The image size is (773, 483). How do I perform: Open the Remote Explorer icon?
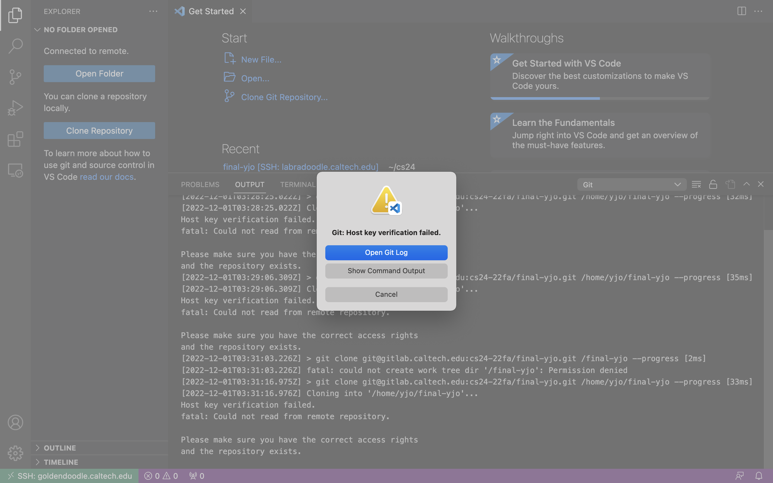15,170
